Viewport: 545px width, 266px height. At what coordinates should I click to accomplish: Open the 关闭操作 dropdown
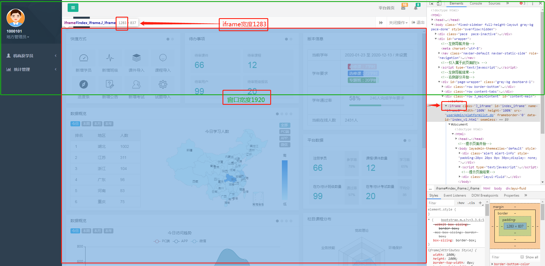(x=398, y=22)
